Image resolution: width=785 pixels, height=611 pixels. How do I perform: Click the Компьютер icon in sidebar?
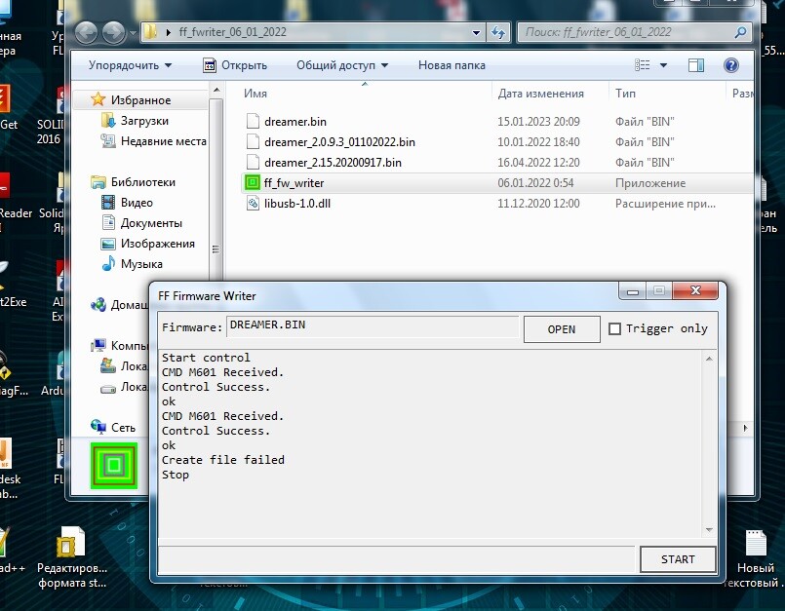pyautogui.click(x=98, y=345)
